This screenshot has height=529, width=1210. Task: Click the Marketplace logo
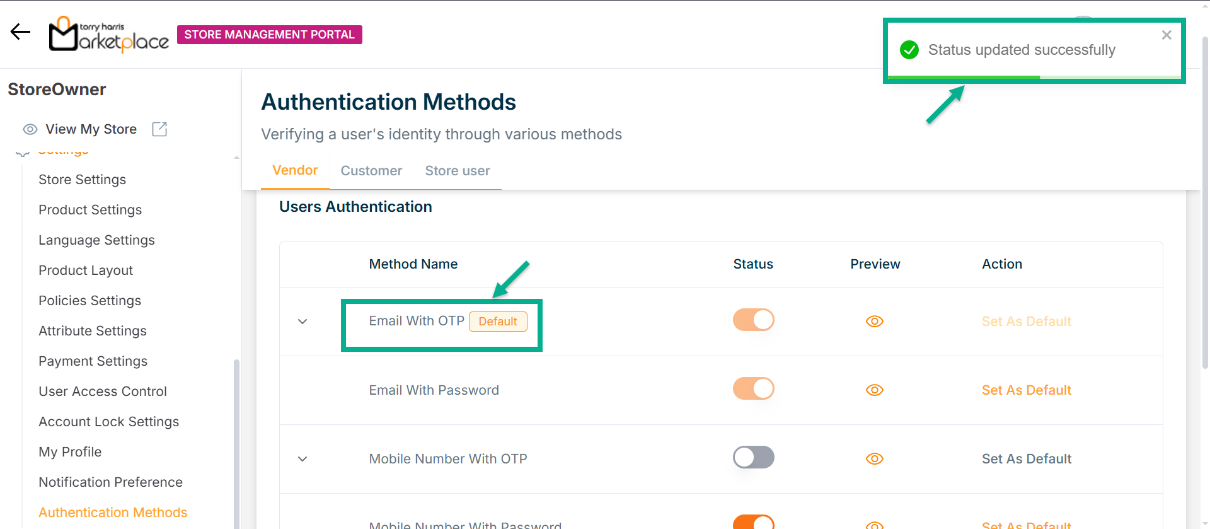coord(109,34)
